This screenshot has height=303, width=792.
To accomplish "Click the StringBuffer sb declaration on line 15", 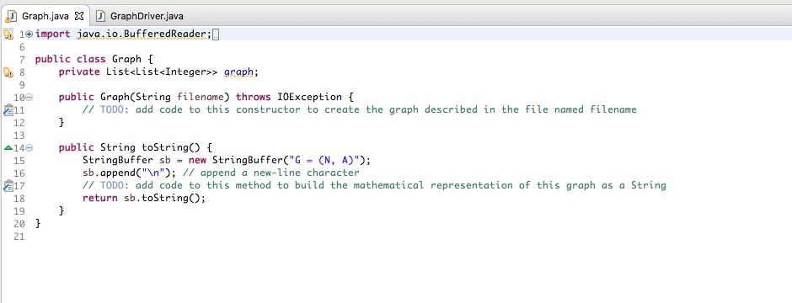I will tap(227, 160).
